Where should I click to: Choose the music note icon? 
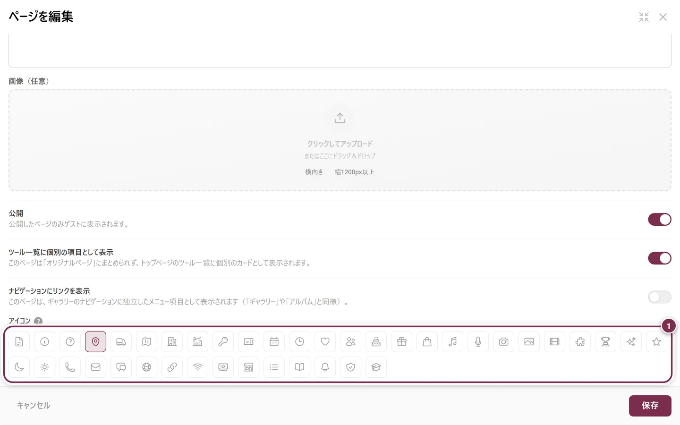452,341
